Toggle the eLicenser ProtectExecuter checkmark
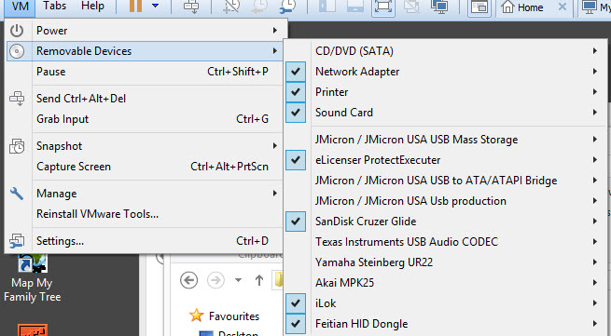611x336 pixels. coord(296,160)
